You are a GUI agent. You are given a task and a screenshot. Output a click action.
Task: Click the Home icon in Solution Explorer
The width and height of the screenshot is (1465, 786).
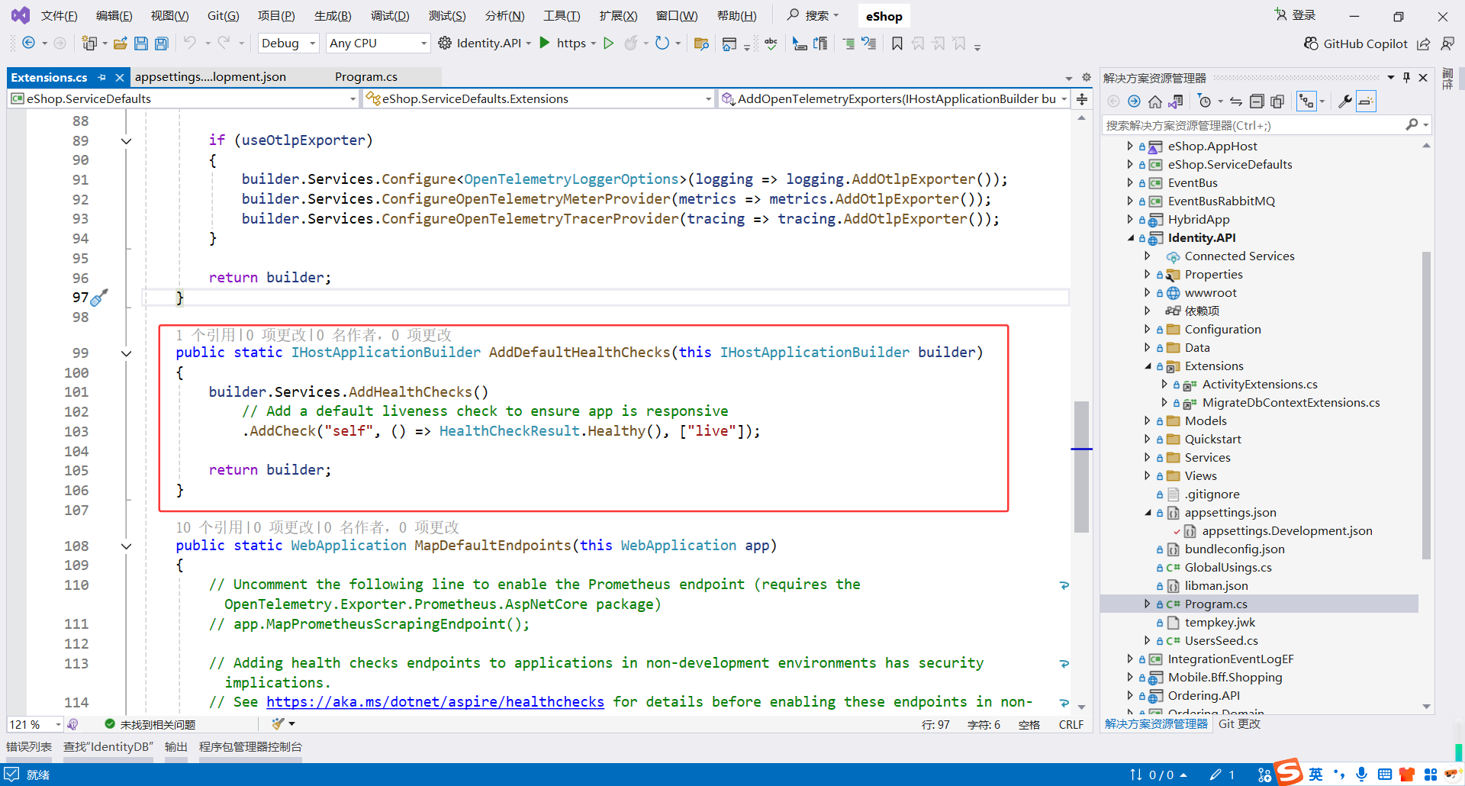[x=1154, y=101]
